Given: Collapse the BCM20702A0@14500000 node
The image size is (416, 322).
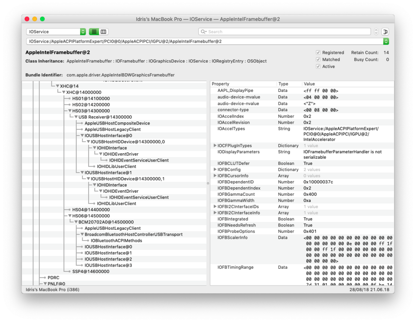Looking at the screenshot, I should point(76,222).
